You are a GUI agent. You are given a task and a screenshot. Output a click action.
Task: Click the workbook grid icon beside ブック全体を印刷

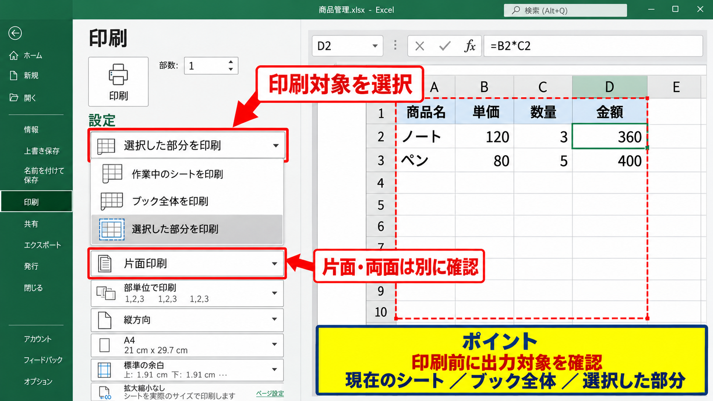tap(112, 201)
